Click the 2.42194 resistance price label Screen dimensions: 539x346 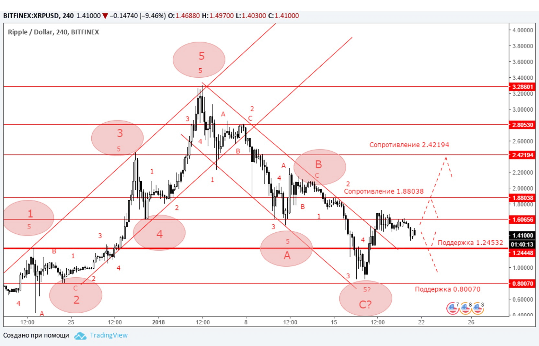tap(522, 155)
